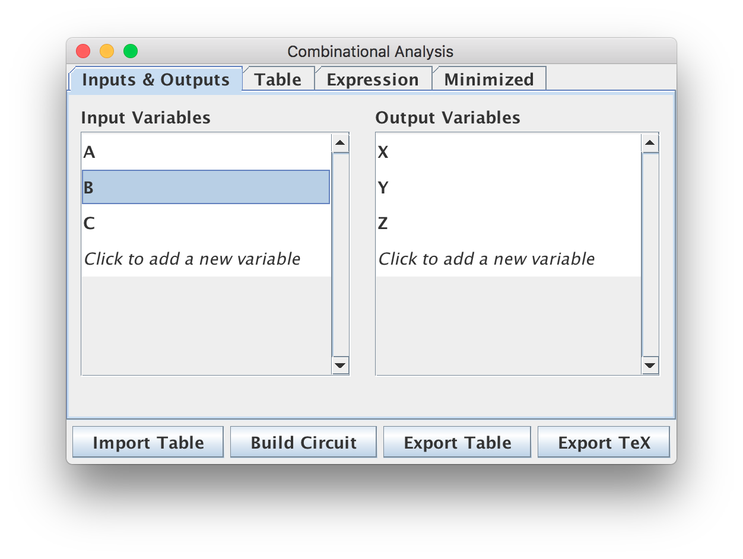Viewport: 743px width, 559px height.
Task: Click the down arrow of Input Variables scrollbar
Action: click(x=340, y=365)
